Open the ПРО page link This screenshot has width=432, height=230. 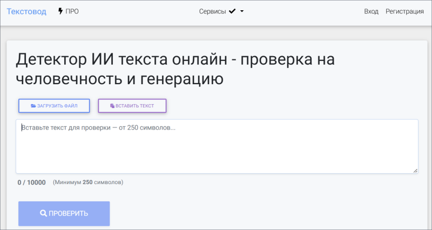(69, 11)
